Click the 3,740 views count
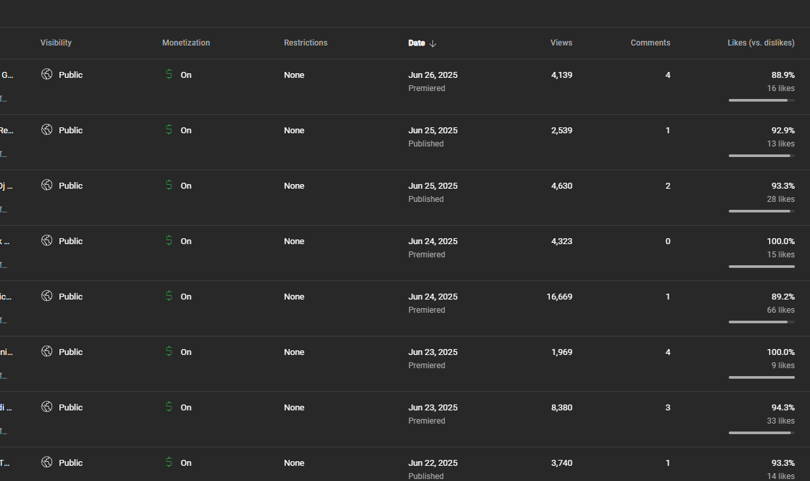Viewport: 810px width, 481px height. [x=562, y=463]
